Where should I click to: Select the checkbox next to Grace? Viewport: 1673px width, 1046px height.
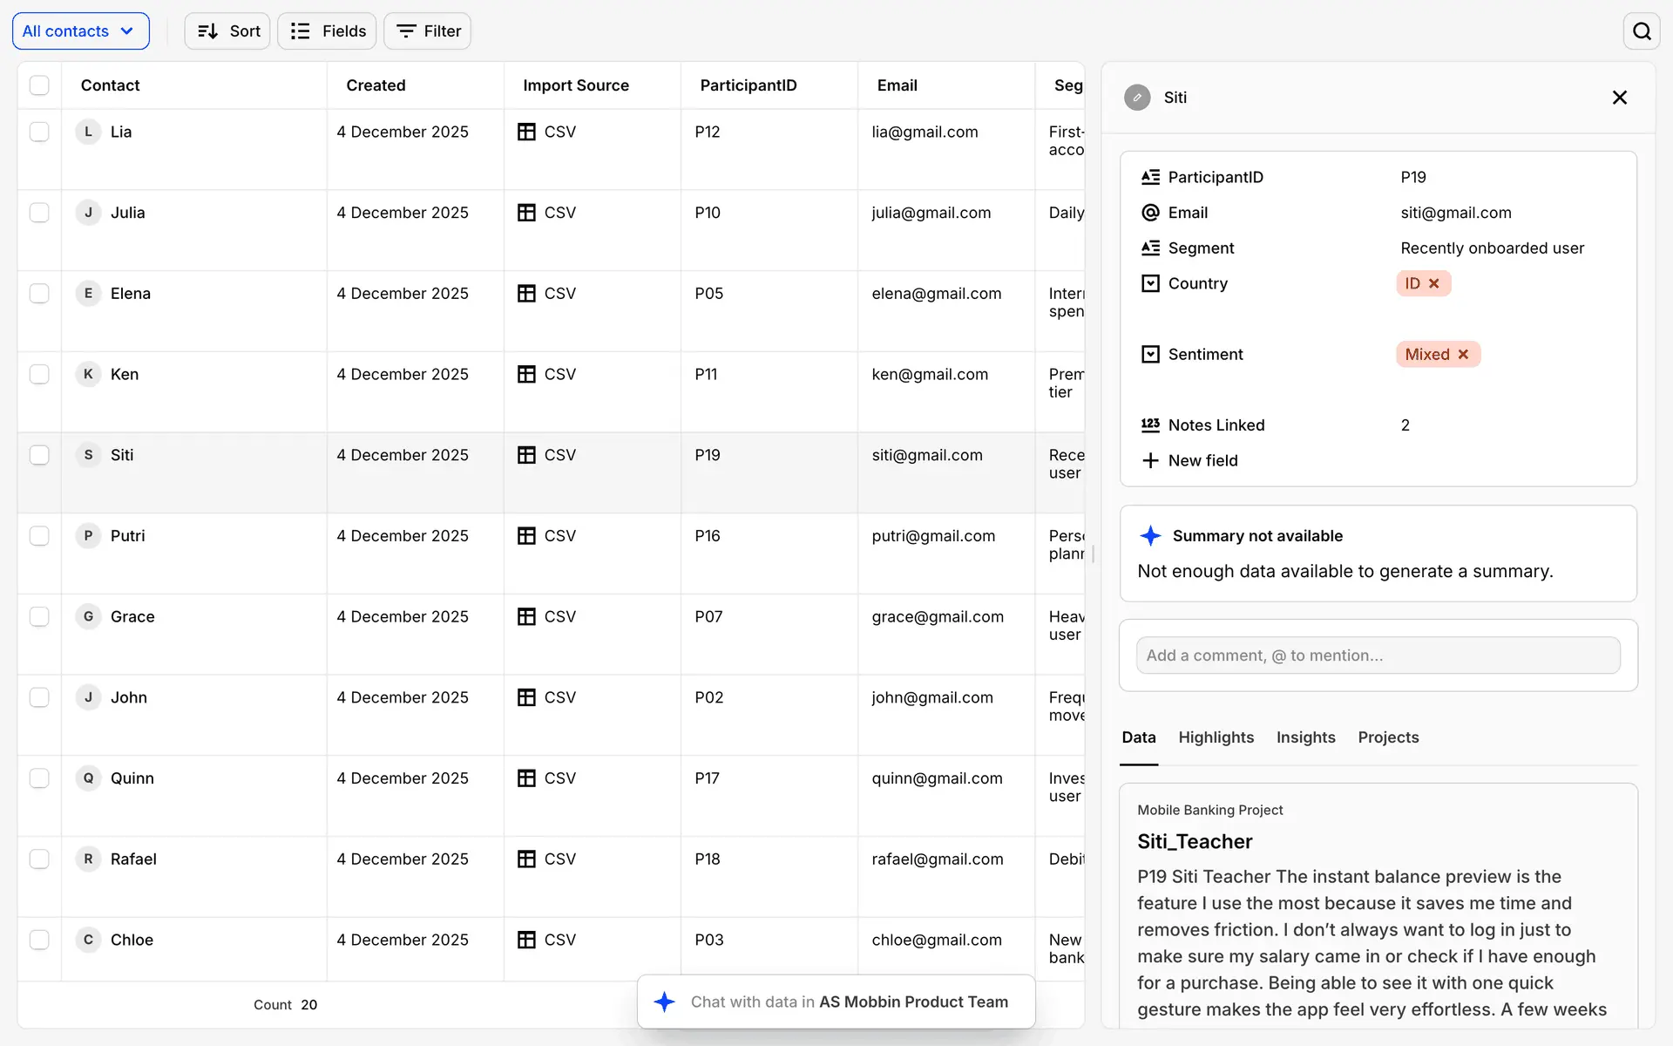tap(39, 616)
